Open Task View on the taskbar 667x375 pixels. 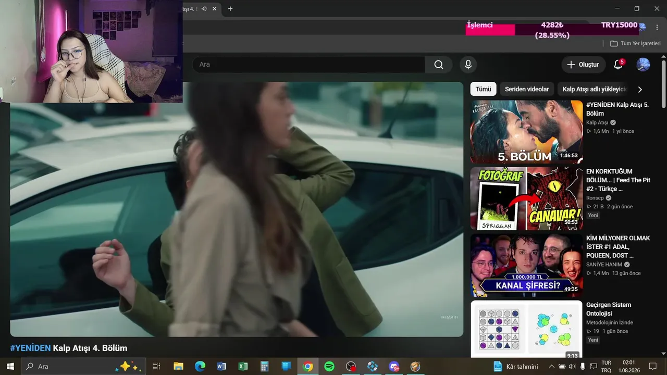coord(156,366)
